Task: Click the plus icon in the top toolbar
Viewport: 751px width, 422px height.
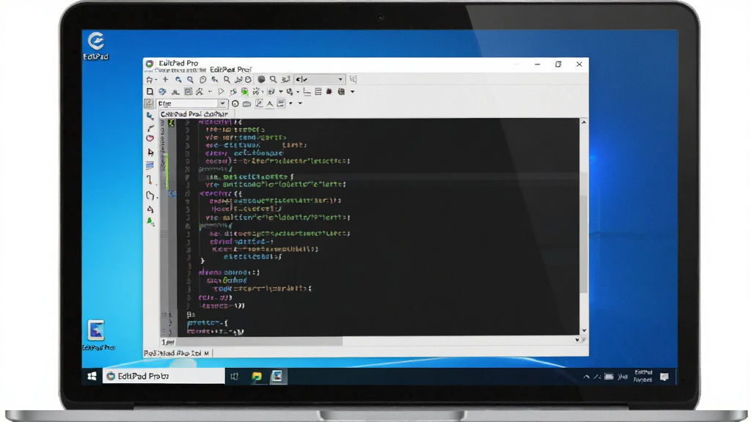Action: 165,79
